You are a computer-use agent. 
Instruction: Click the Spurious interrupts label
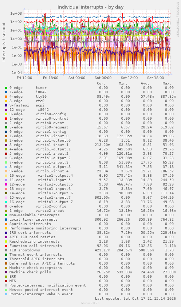coord(30,224)
